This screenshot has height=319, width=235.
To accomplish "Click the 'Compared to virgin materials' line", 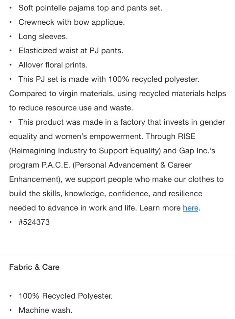I will coord(118,94).
